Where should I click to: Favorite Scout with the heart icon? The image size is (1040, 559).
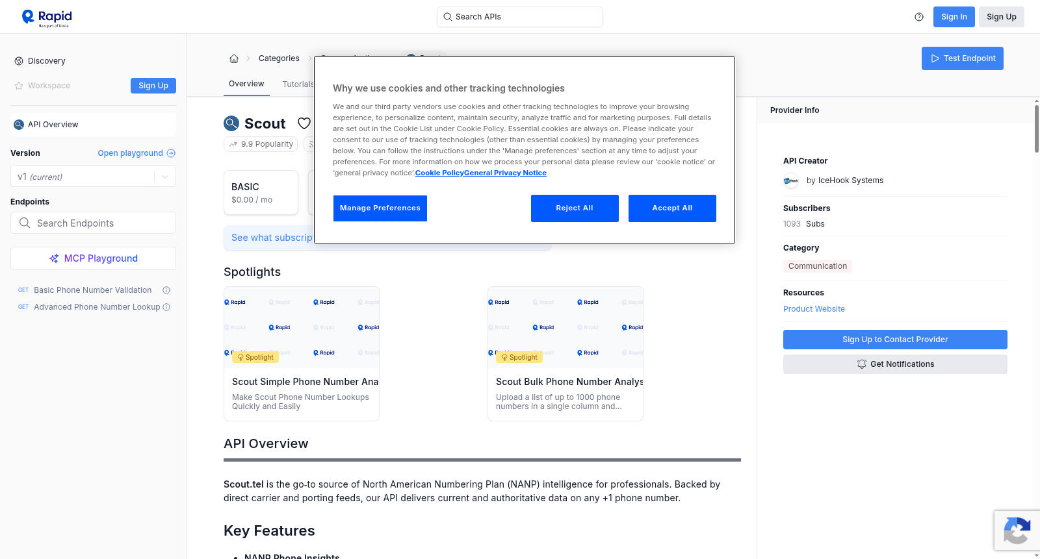click(304, 123)
